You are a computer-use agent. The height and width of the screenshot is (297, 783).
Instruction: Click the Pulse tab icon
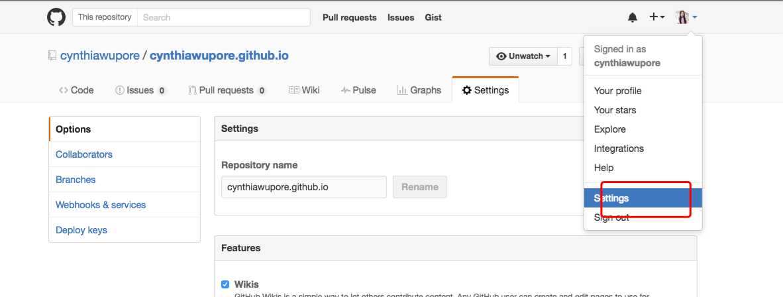click(346, 91)
